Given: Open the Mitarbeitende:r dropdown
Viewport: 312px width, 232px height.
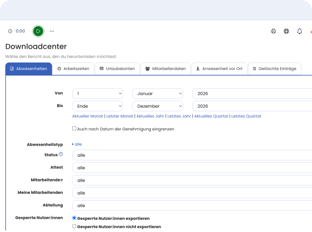Looking at the screenshot, I should tap(192, 180).
